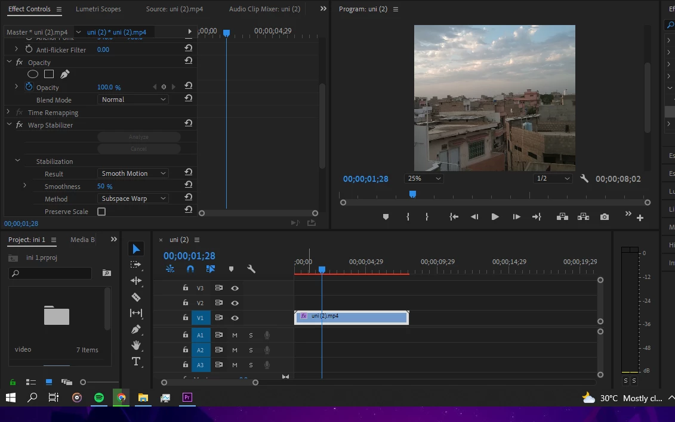Select the Pen tool in the tools panel

pos(136,329)
